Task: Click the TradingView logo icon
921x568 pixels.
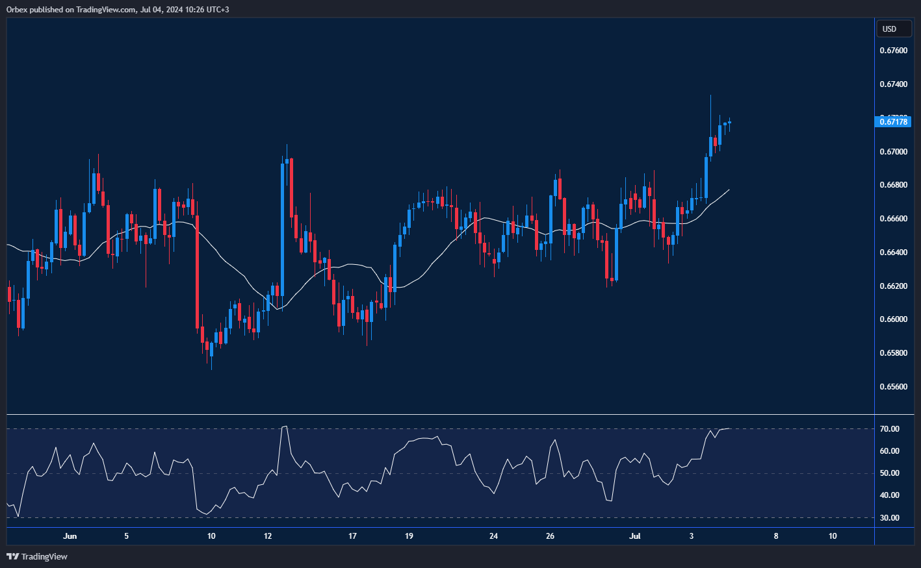Action: tap(11, 556)
